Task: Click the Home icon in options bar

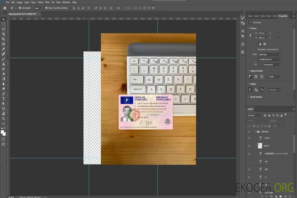Action: coord(5,8)
